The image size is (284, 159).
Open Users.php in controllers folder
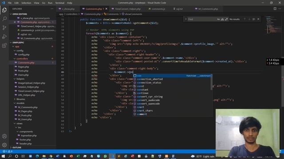pos(23,75)
